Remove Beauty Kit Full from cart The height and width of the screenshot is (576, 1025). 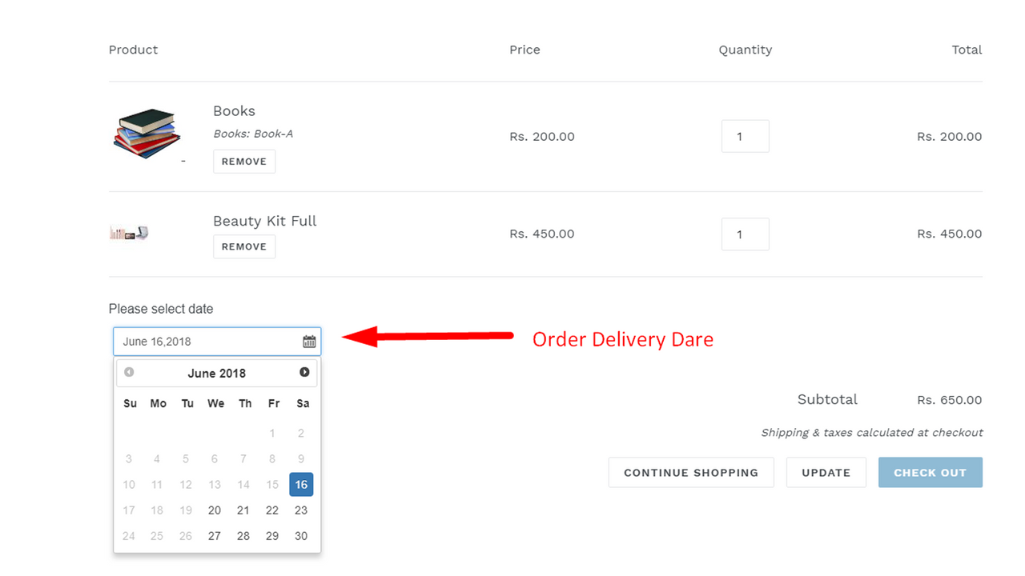click(244, 246)
